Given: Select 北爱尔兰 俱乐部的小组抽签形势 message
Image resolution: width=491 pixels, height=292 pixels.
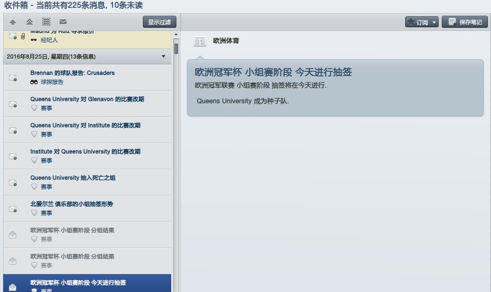Looking at the screenshot, I should tap(72, 204).
